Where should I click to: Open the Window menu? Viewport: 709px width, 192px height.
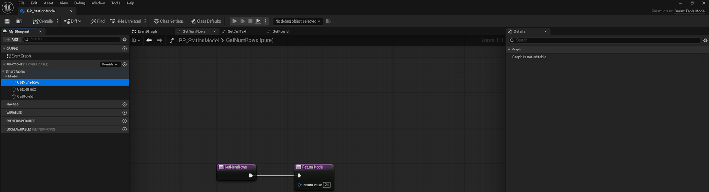click(98, 3)
